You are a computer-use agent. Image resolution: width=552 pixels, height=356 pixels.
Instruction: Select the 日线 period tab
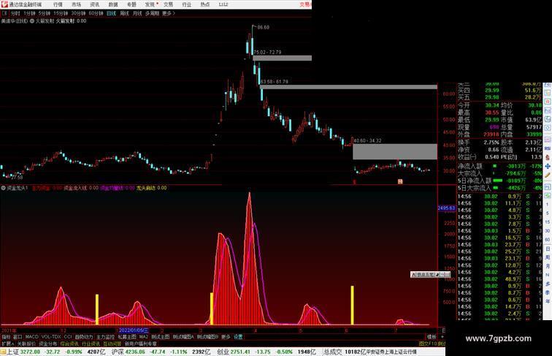111,13
